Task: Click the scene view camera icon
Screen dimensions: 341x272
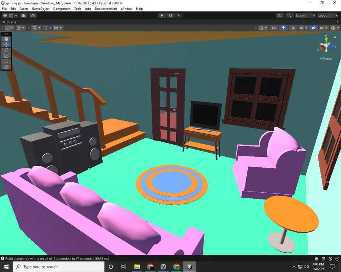Action: point(322,28)
